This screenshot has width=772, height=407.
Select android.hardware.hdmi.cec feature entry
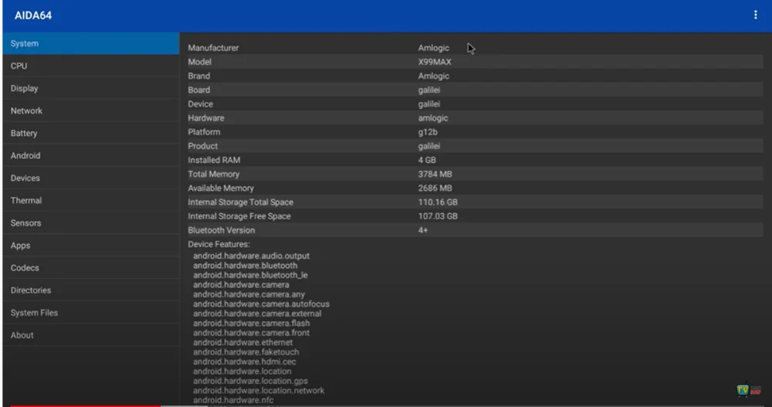(244, 361)
